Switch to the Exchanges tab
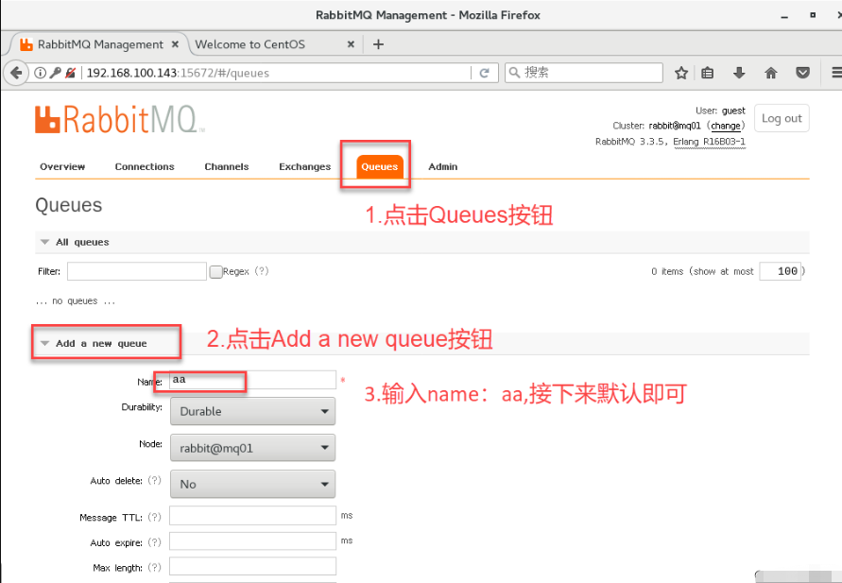 304,166
